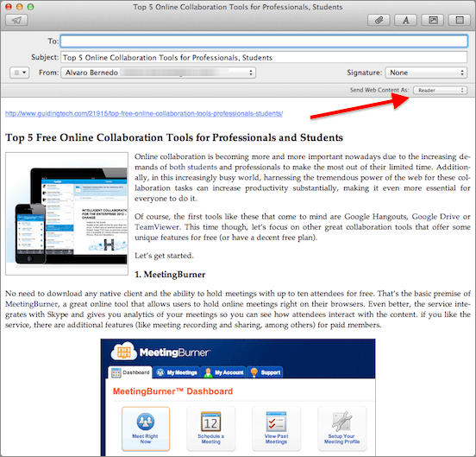The height and width of the screenshot is (457, 476).
Task: Open the Signature None dropdown
Action: click(x=426, y=73)
